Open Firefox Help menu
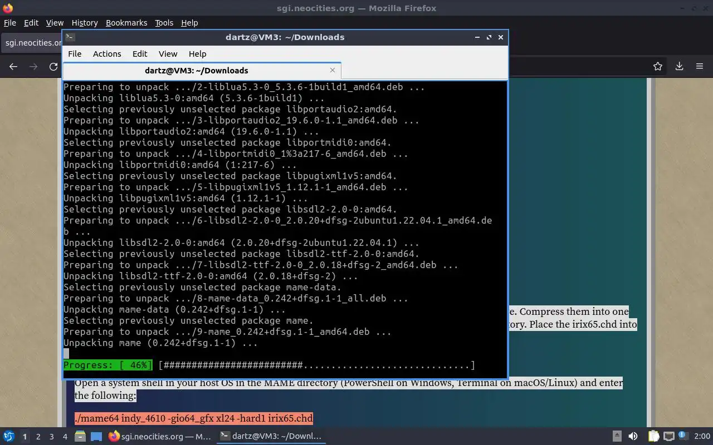This screenshot has width=713, height=445. [x=189, y=23]
